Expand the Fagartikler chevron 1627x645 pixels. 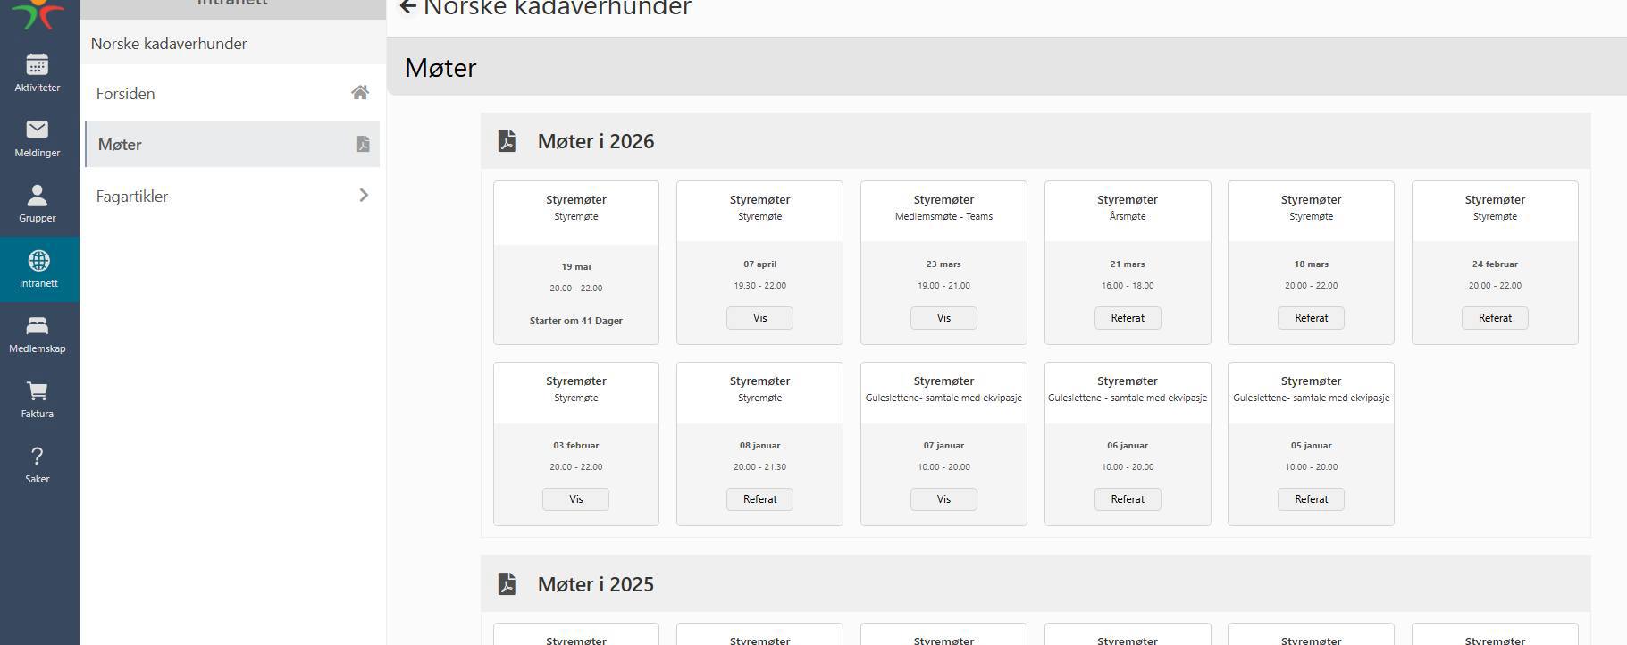click(364, 196)
